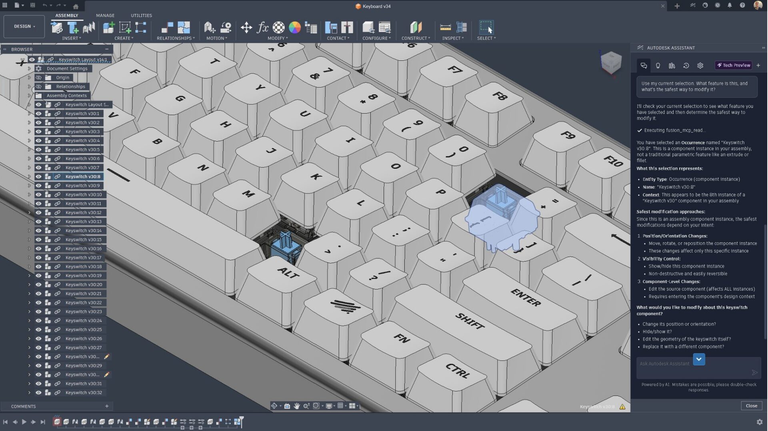Show the Origin folder via eye icon
Screen dimensions: 768x431
click(38, 78)
